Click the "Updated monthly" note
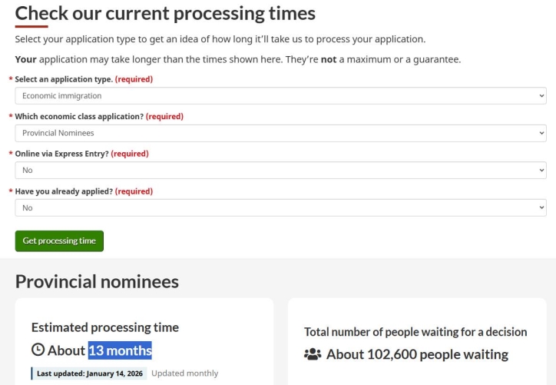The height and width of the screenshot is (385, 556). (184, 373)
